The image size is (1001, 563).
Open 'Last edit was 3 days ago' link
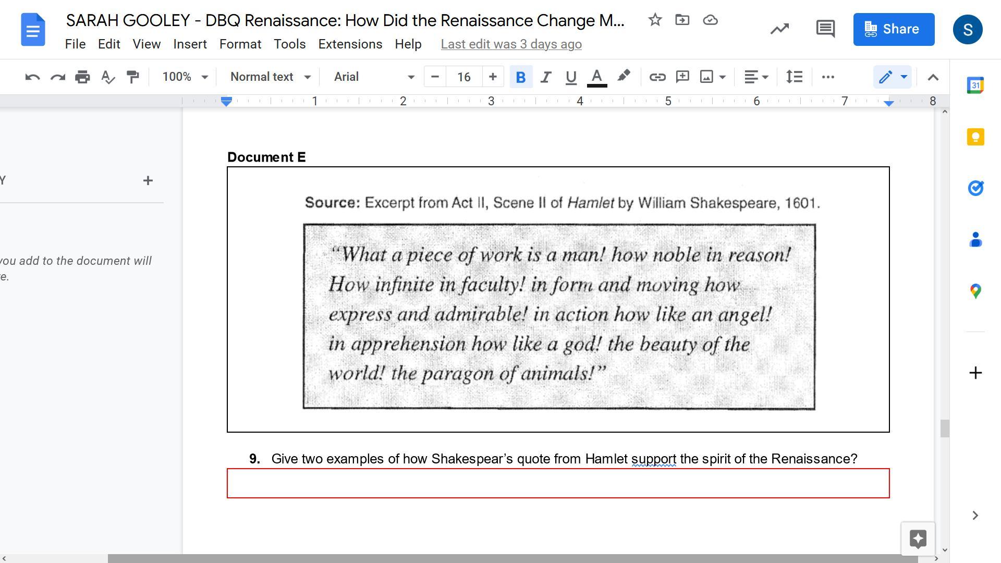click(x=511, y=44)
